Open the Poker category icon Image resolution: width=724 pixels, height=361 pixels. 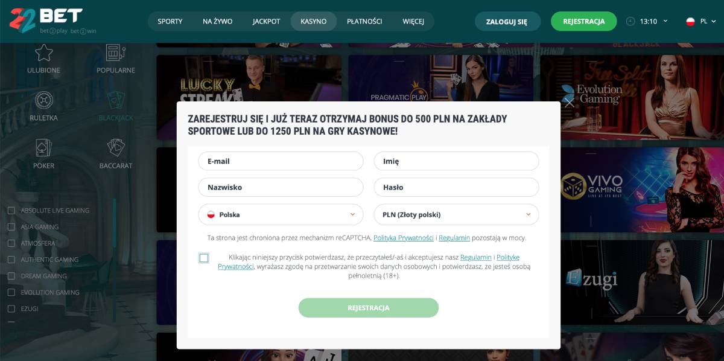pyautogui.click(x=43, y=148)
